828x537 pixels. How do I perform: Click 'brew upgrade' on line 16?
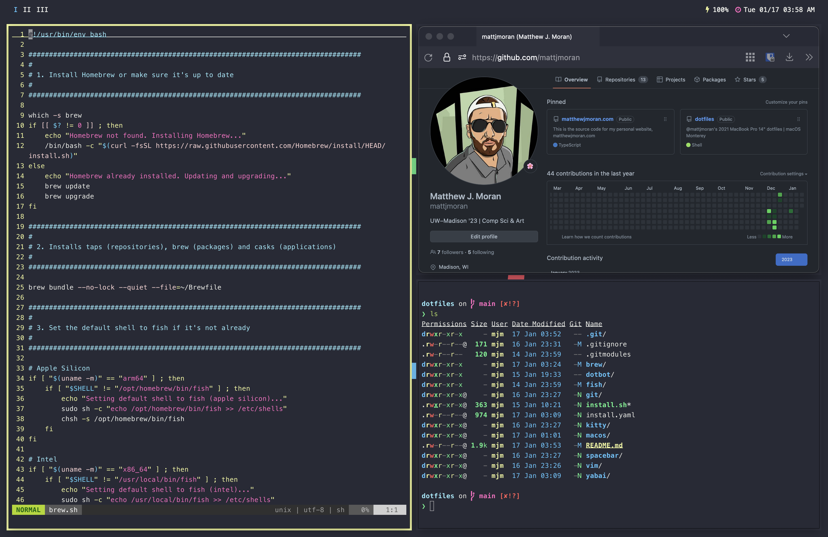[69, 196]
